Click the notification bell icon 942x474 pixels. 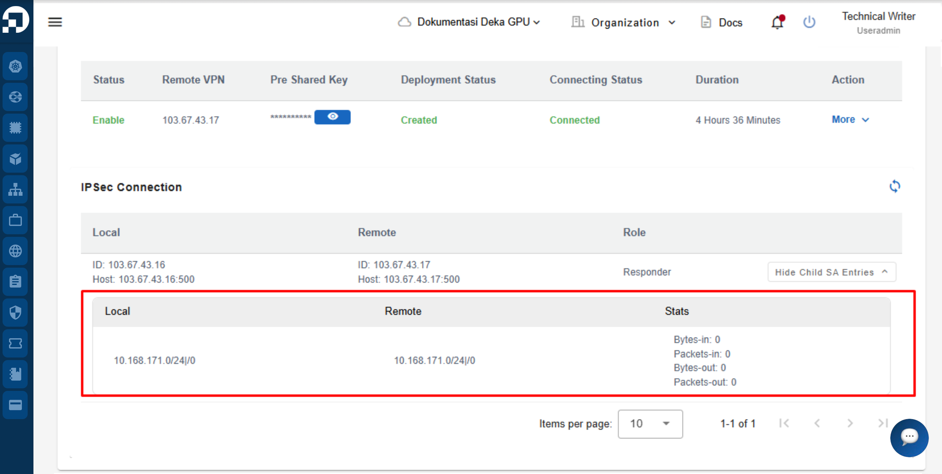coord(777,22)
